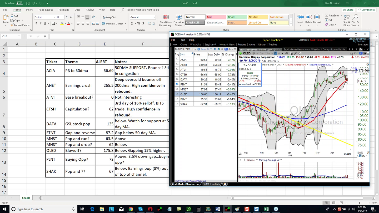Switch to the StockMarketMentor.com (Weekly) chart tab
The height and width of the screenshot is (213, 379).
301,49
